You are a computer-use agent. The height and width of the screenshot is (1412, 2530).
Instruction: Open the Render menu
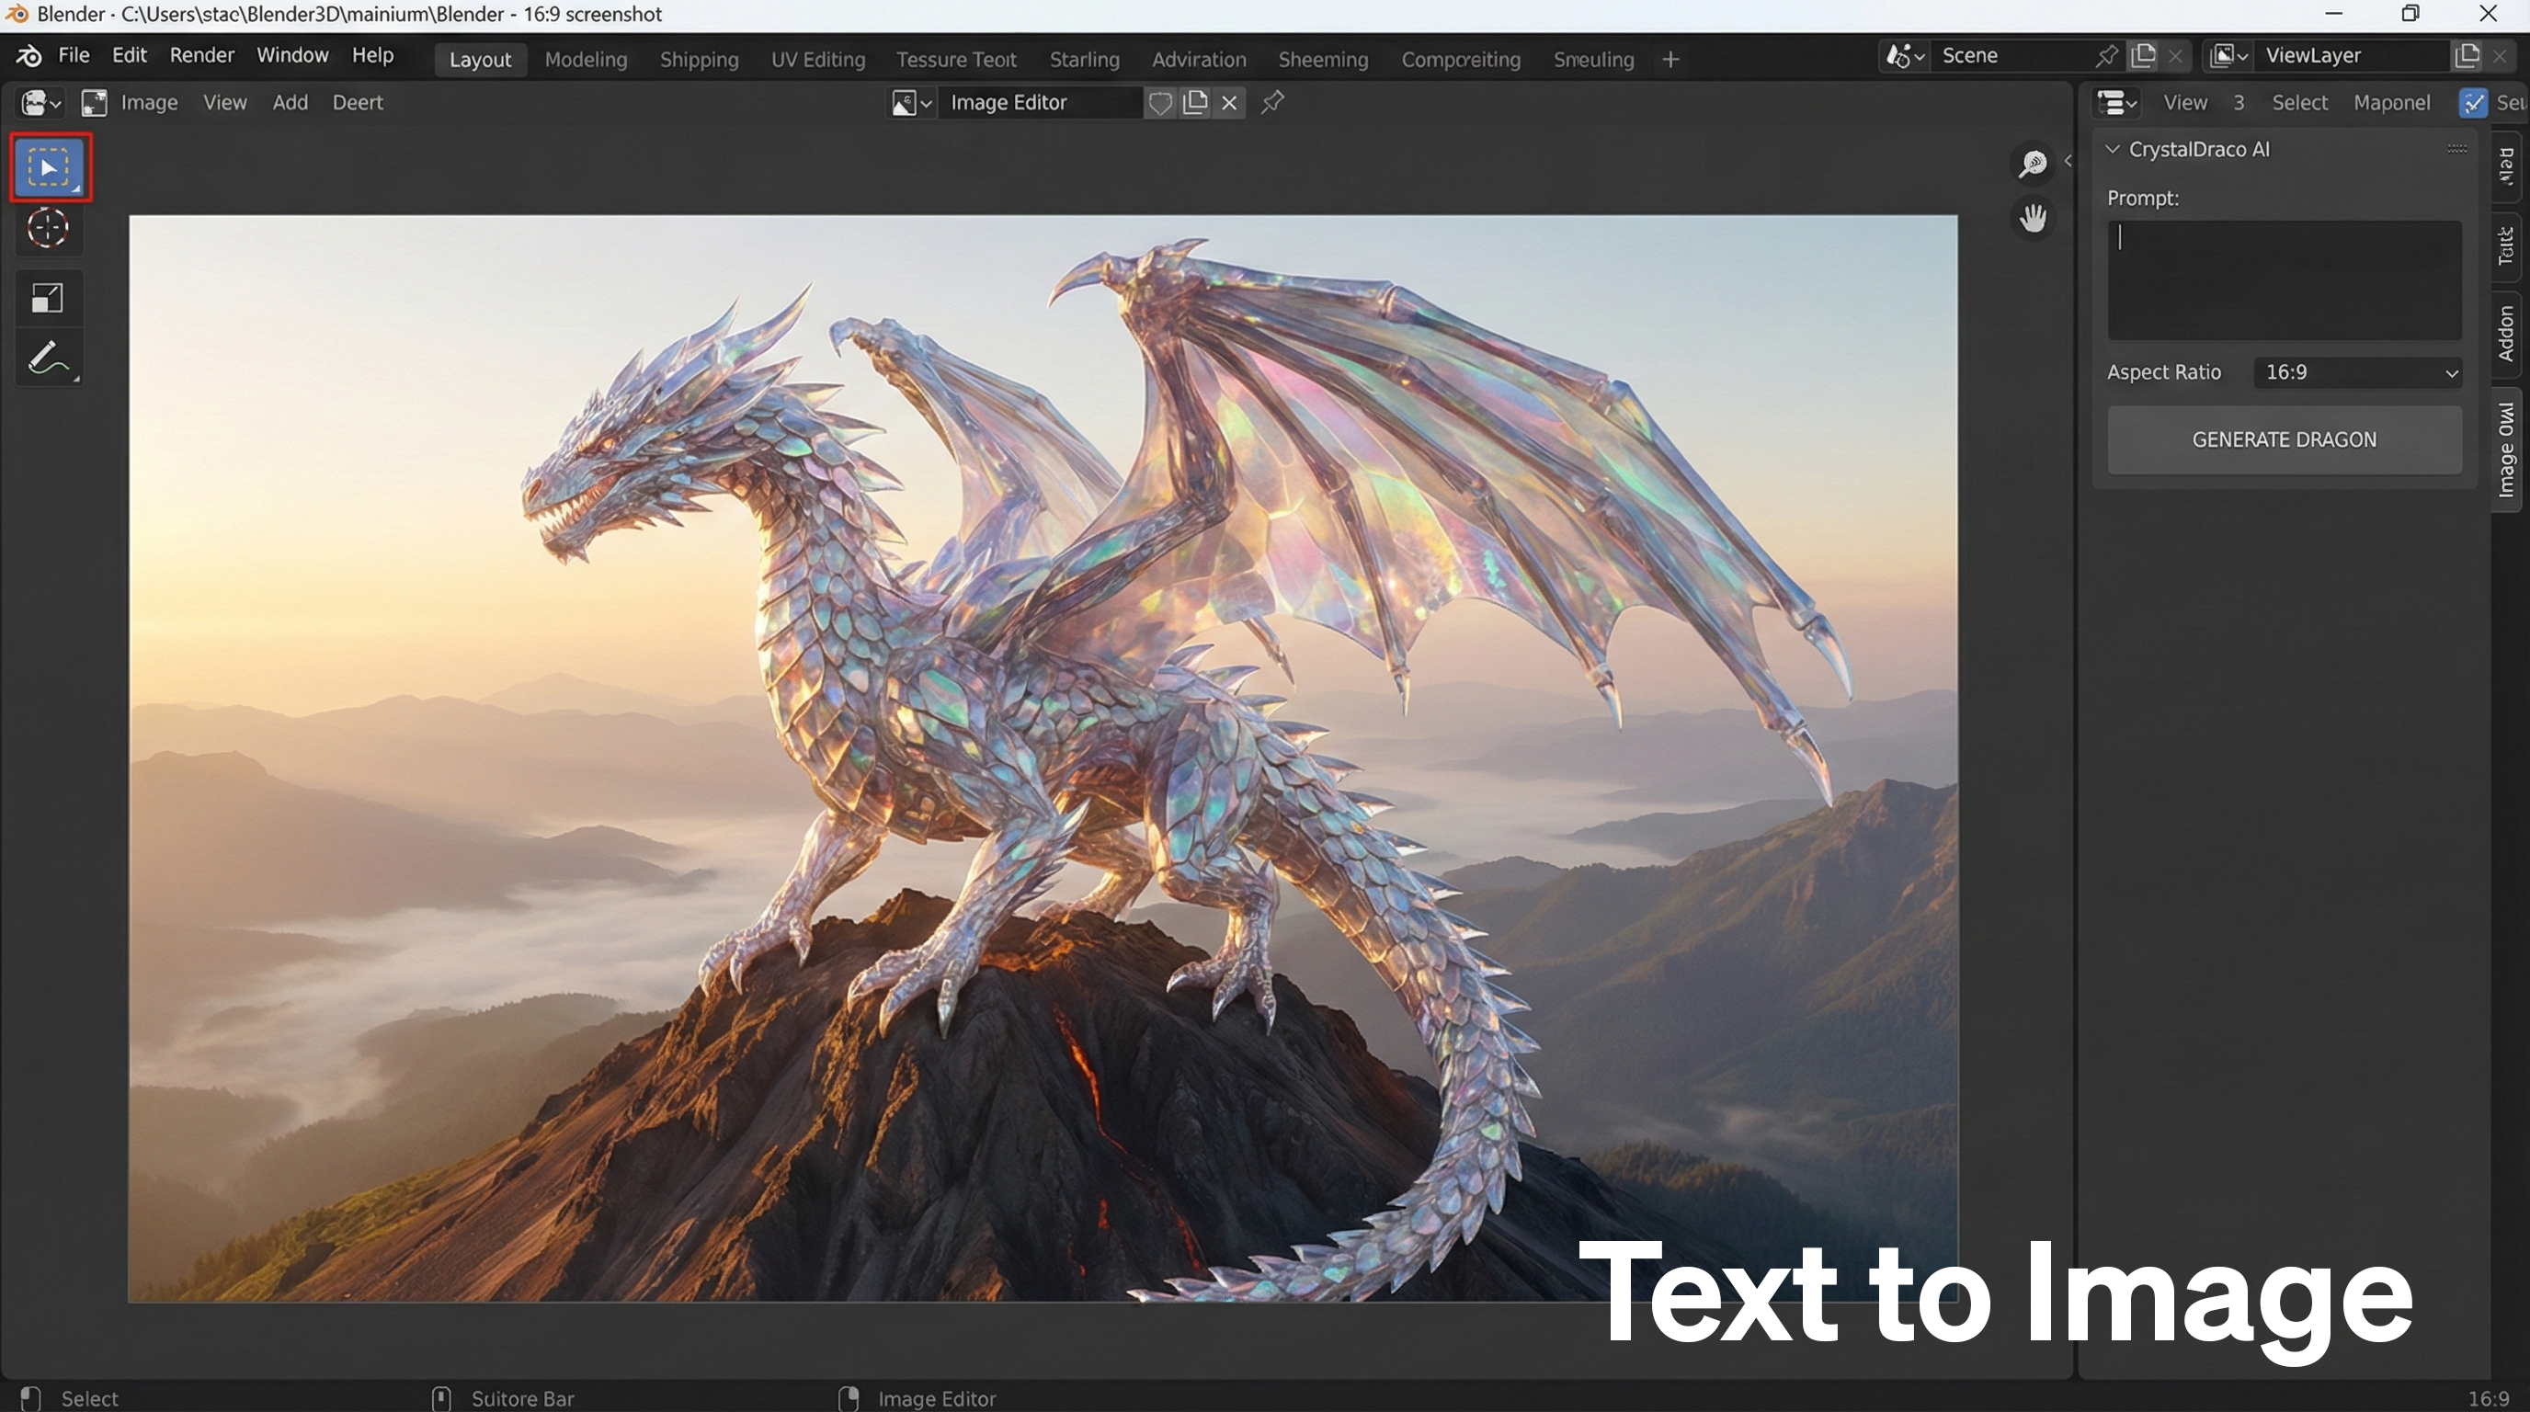201,55
